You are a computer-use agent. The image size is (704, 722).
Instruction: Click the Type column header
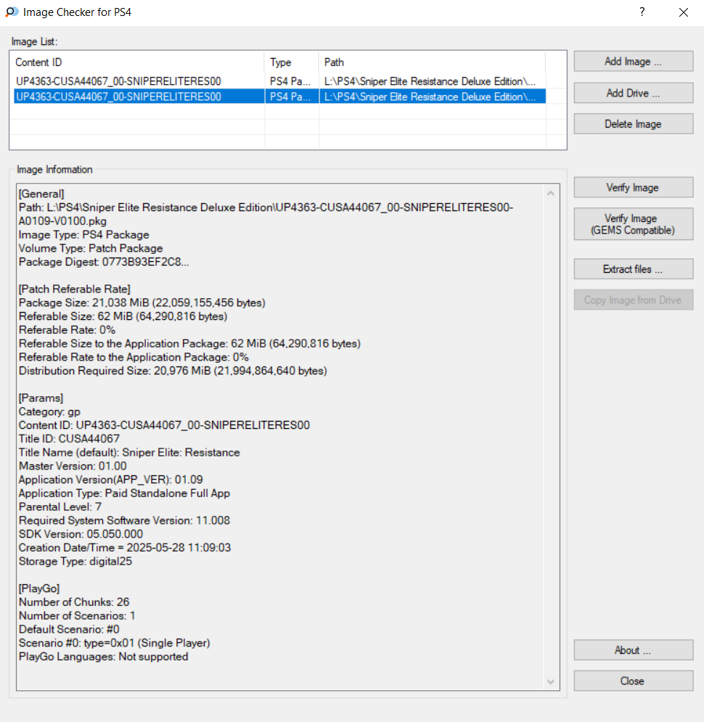point(290,62)
